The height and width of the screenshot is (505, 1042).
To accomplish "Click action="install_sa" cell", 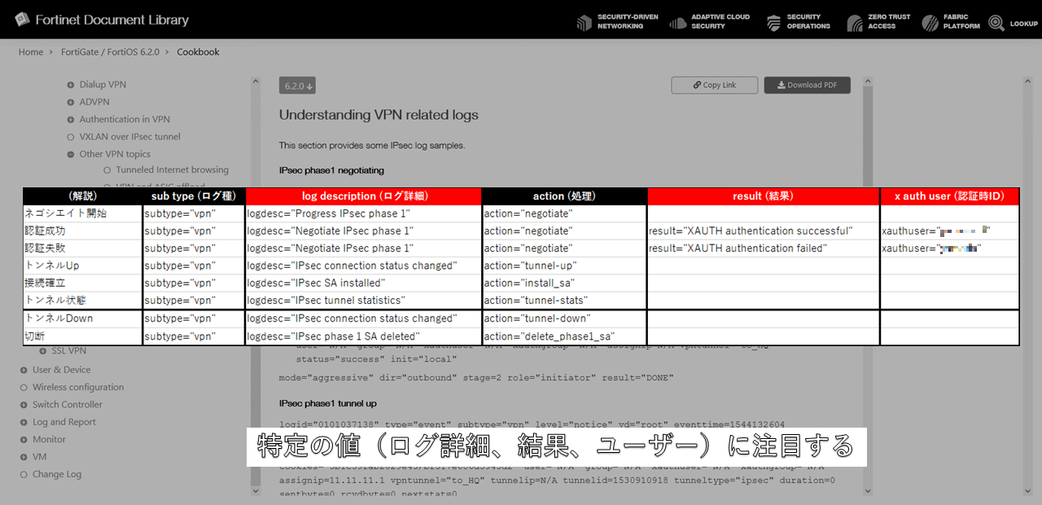I will [x=564, y=283].
